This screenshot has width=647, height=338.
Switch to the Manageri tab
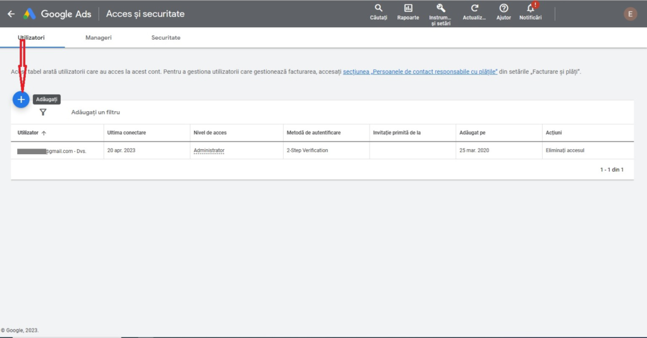[98, 37]
